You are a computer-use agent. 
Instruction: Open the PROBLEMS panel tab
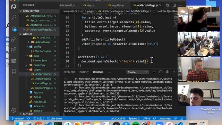click(69, 72)
